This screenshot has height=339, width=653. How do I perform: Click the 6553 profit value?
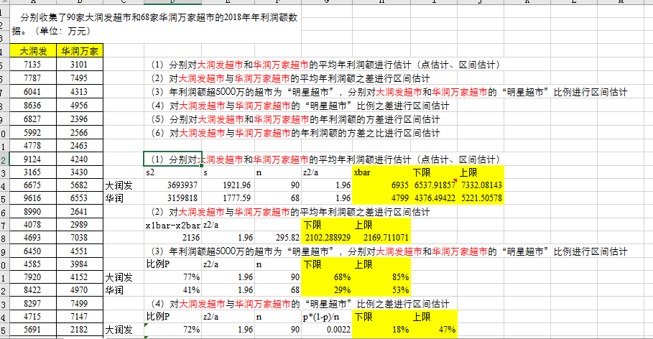pyautogui.click(x=80, y=198)
